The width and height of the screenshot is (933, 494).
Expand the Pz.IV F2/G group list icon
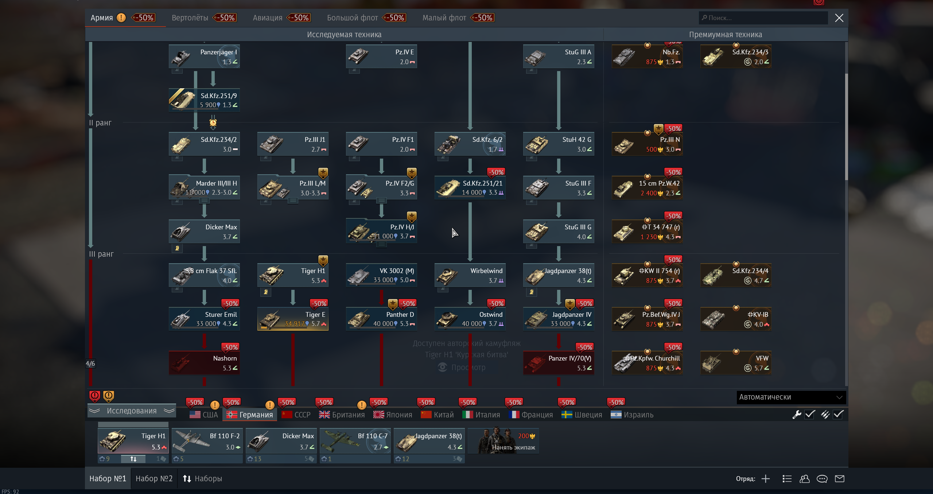[381, 201]
